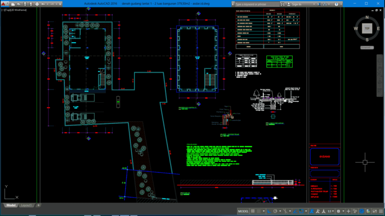Toggle auto-add annotation scales icon

click(x=317, y=211)
